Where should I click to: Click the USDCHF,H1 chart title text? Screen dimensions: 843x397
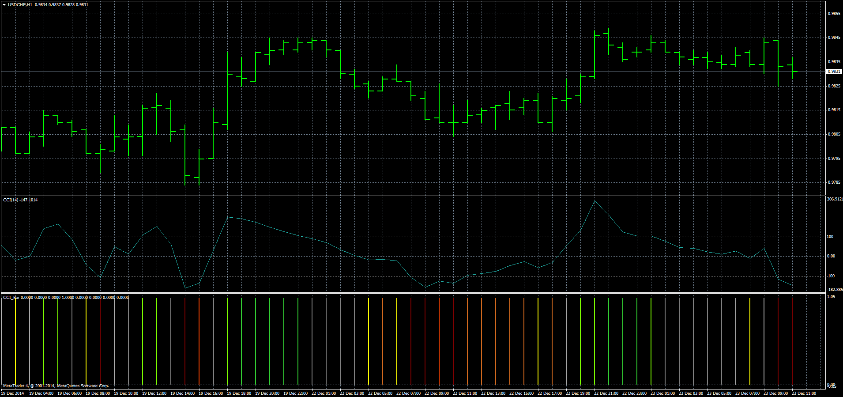[20, 5]
